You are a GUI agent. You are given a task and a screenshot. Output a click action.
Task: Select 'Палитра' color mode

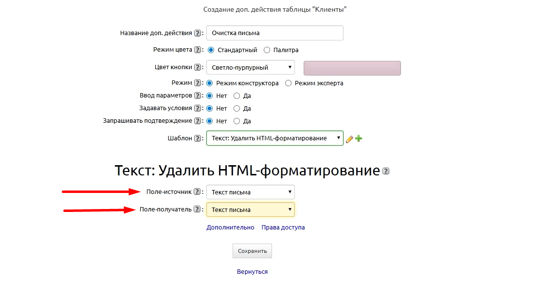click(x=267, y=49)
